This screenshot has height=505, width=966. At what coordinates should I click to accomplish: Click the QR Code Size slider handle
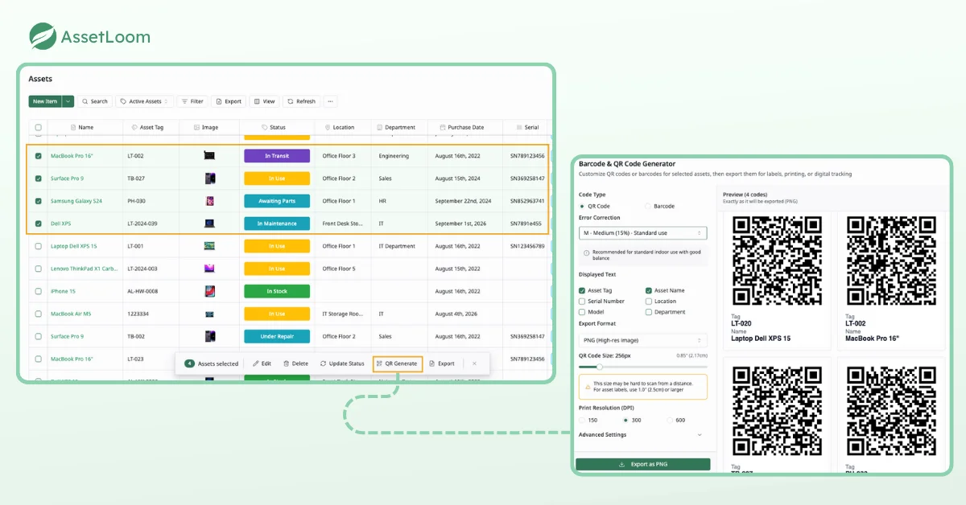pyautogui.click(x=599, y=367)
